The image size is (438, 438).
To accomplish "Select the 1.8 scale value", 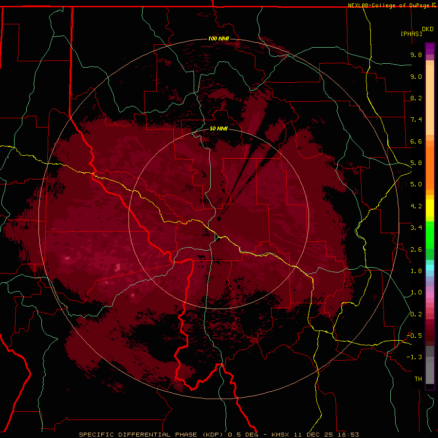I will tap(416, 271).
